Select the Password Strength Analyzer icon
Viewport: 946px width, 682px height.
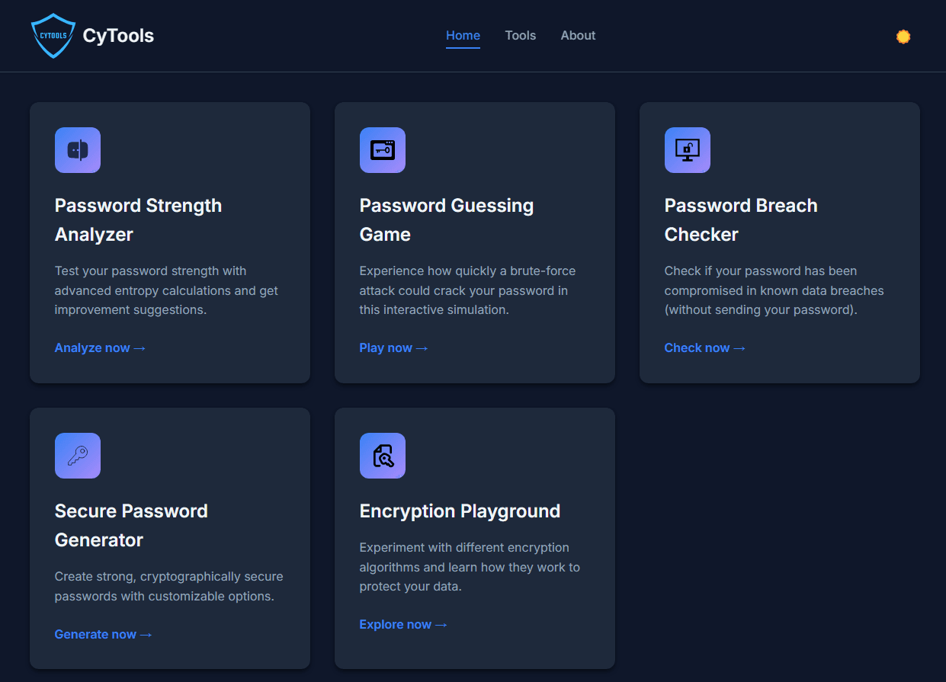click(77, 150)
